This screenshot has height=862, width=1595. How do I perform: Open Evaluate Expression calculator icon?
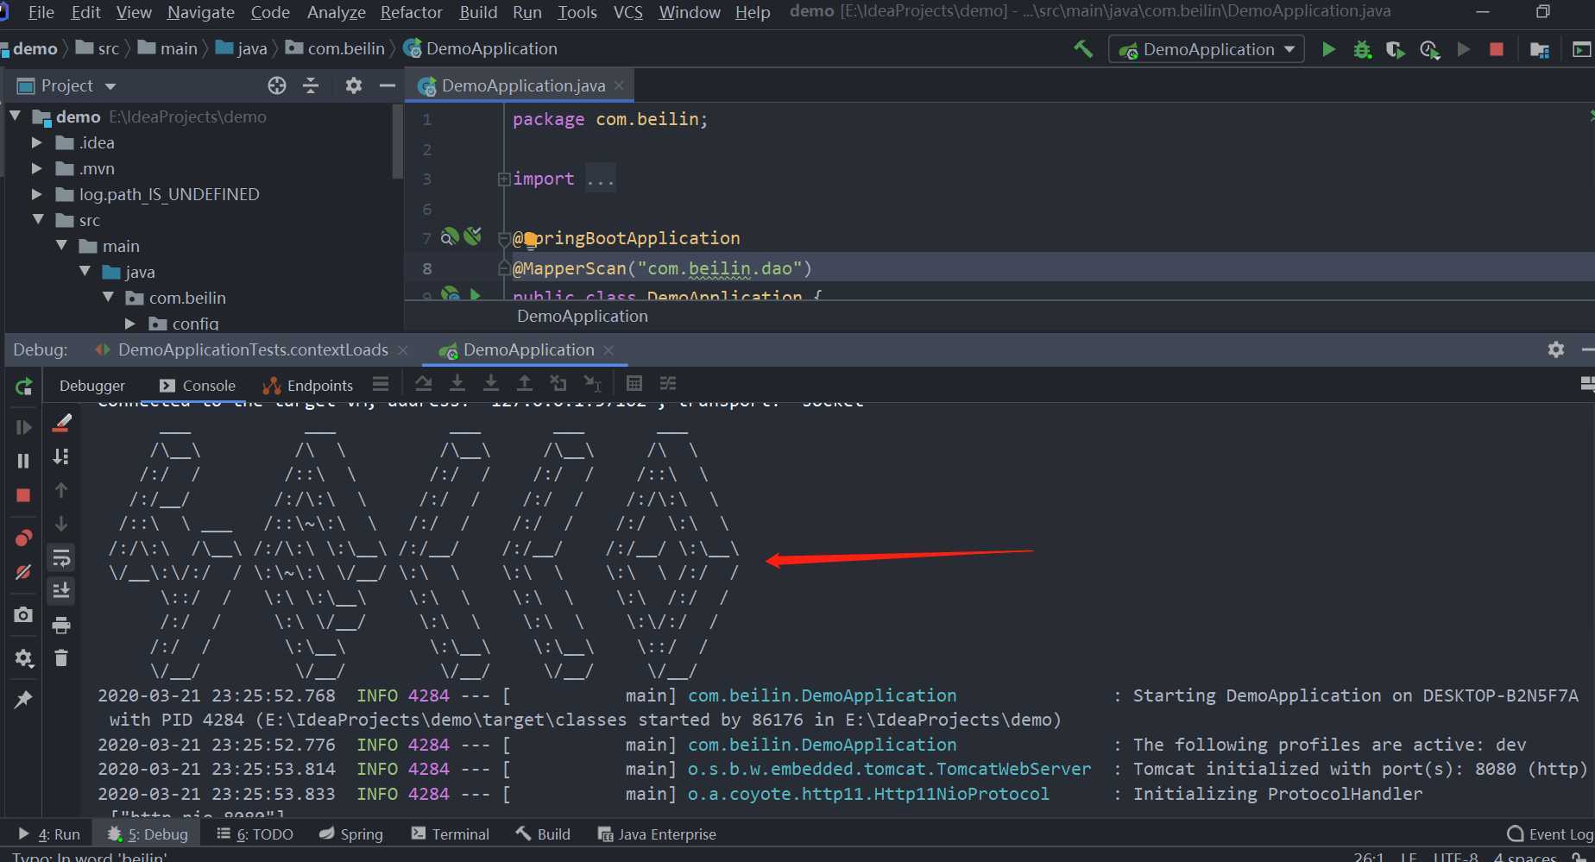pos(634,383)
